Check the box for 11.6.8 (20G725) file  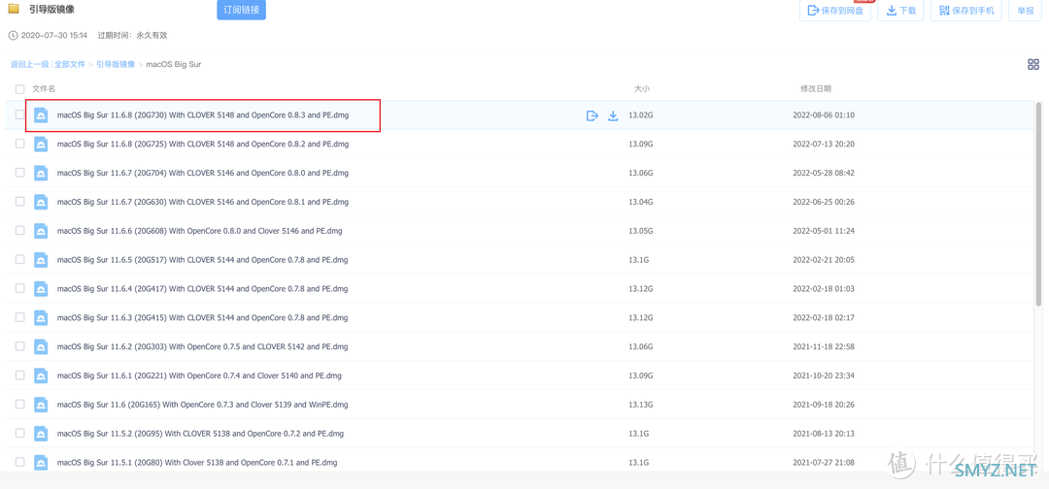20,144
